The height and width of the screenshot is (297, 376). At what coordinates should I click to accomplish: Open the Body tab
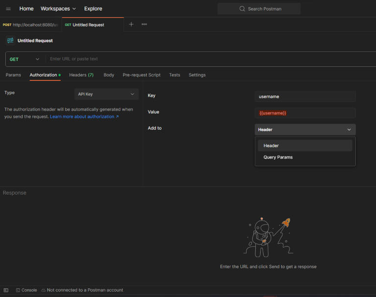tap(109, 75)
